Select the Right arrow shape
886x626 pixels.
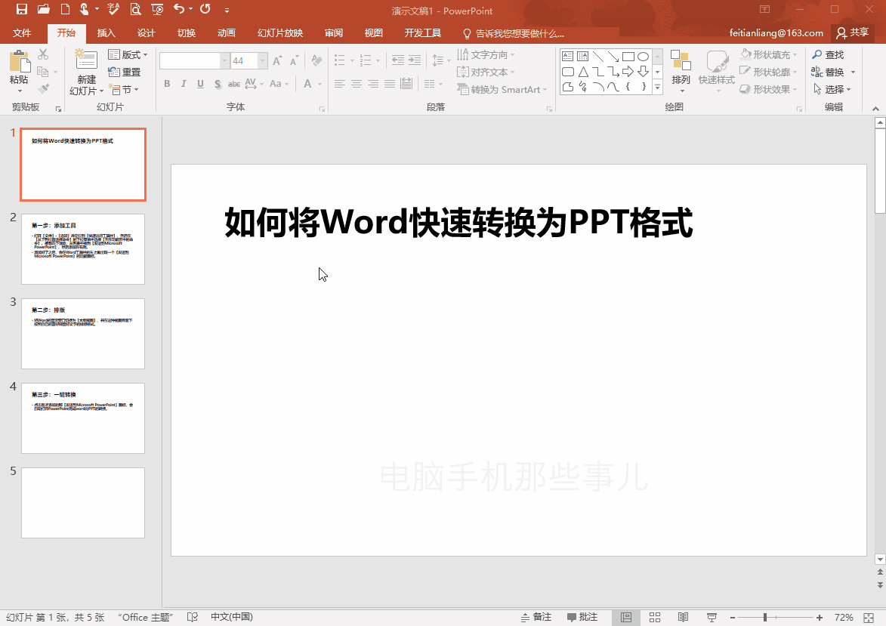[628, 72]
